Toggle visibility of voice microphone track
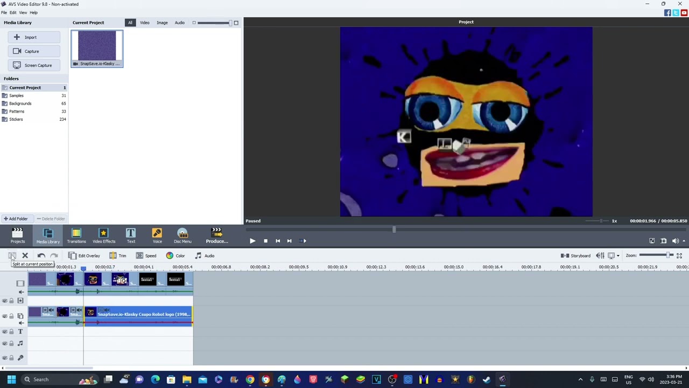The width and height of the screenshot is (689, 388). point(5,358)
